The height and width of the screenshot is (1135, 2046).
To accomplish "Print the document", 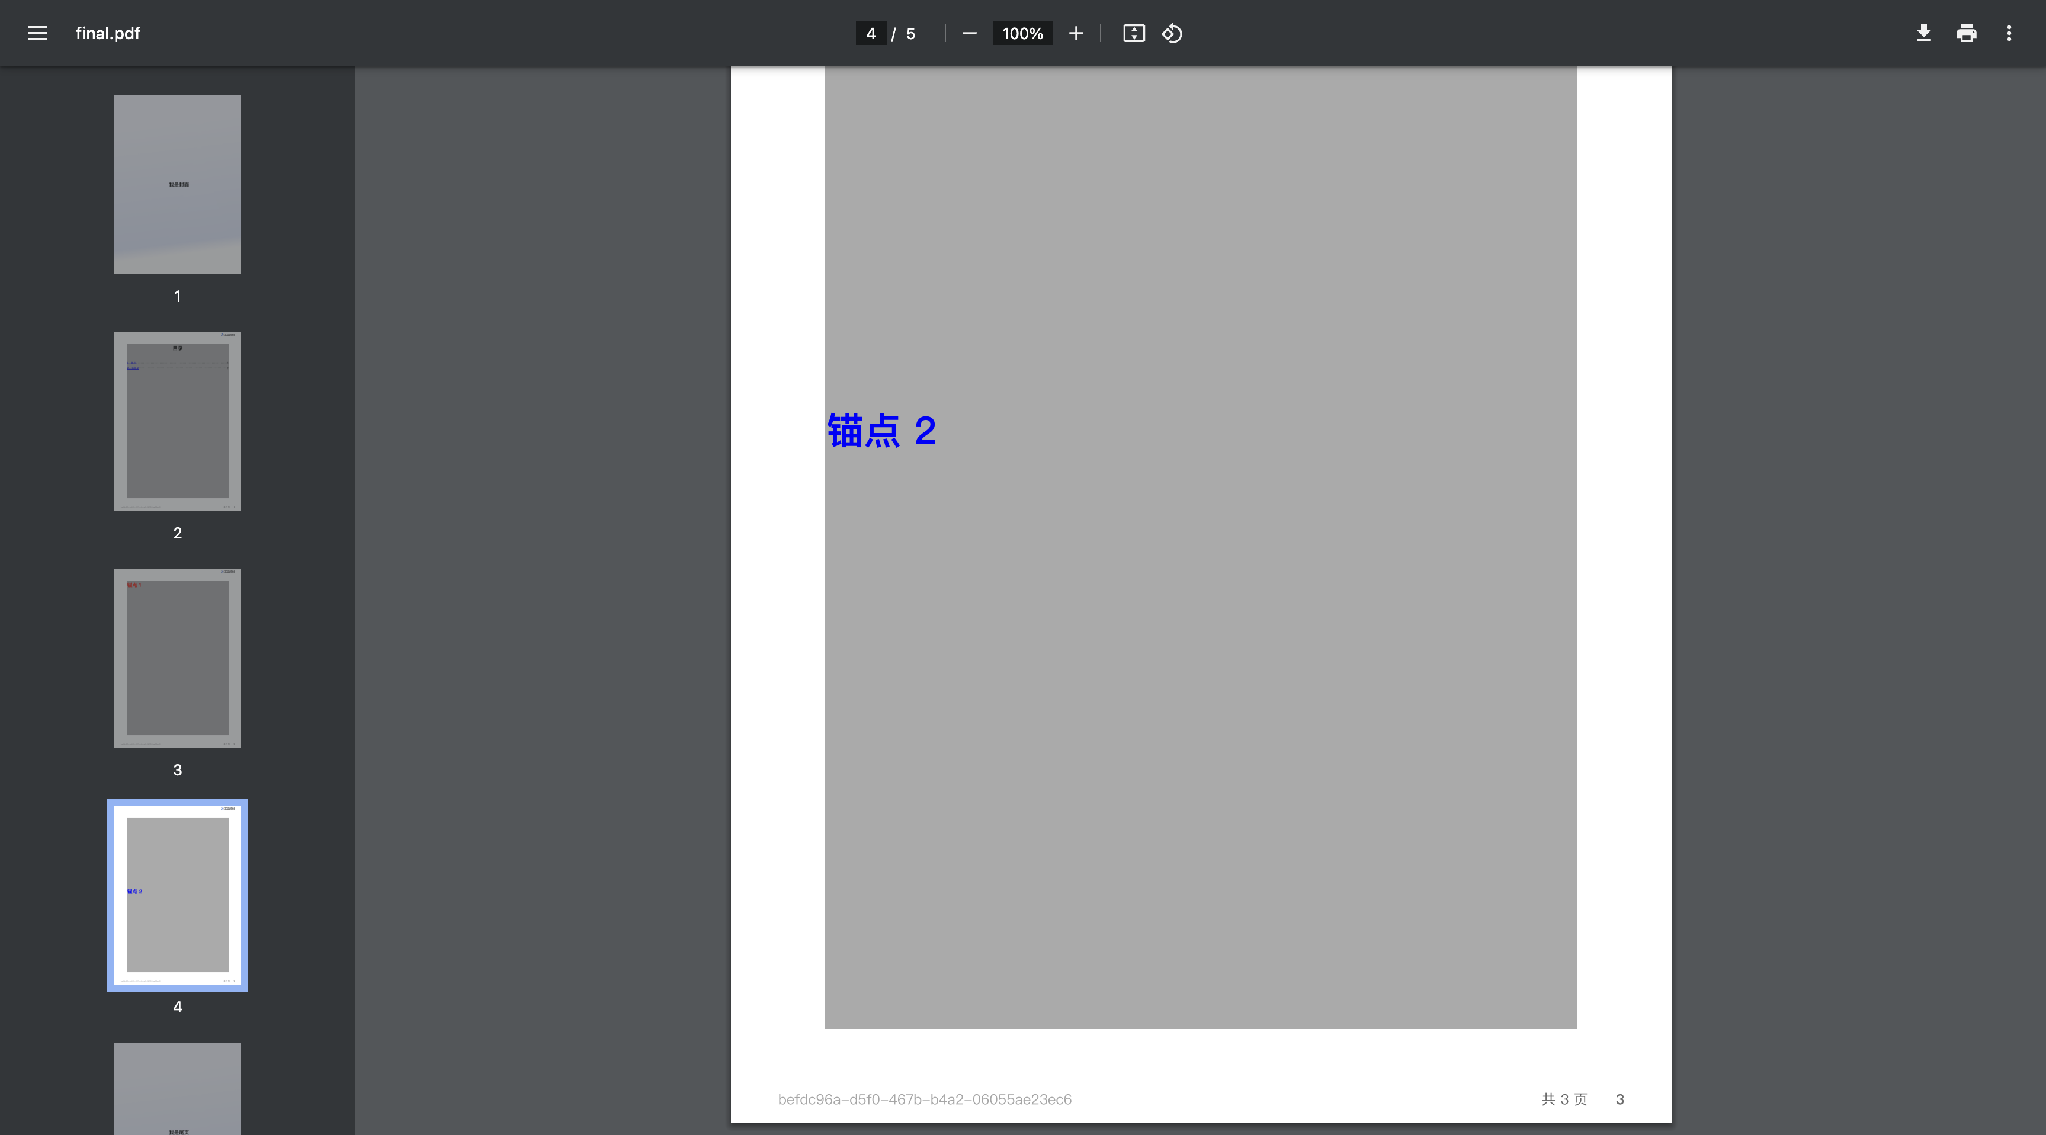I will pyautogui.click(x=1966, y=33).
